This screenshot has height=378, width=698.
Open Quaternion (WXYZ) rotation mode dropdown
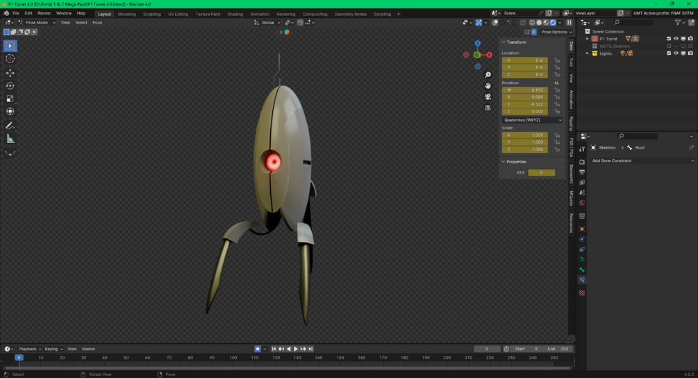pos(533,120)
